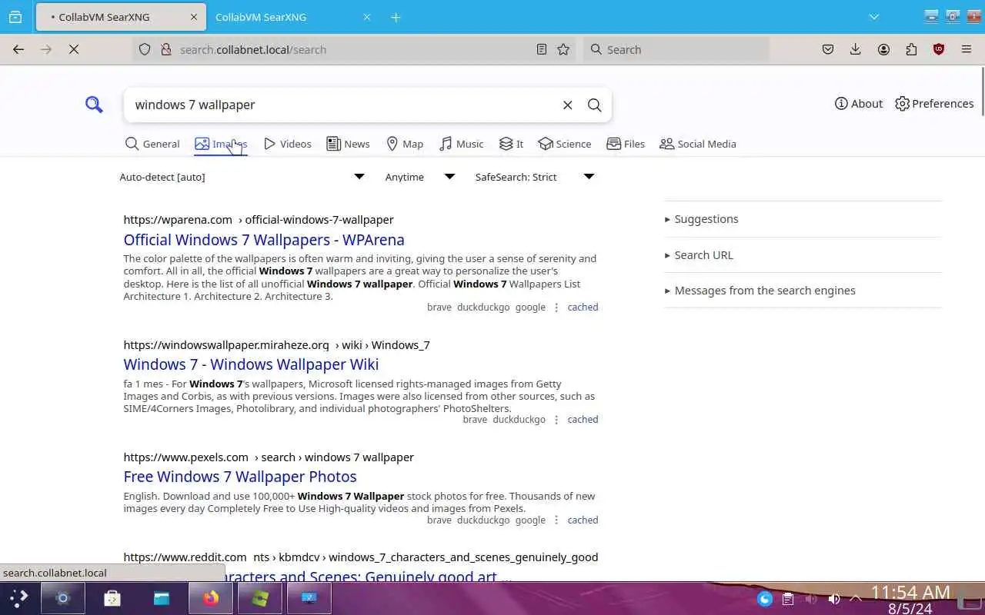Open cached link for Pexels result
Image resolution: width=985 pixels, height=615 pixels.
tap(583, 520)
